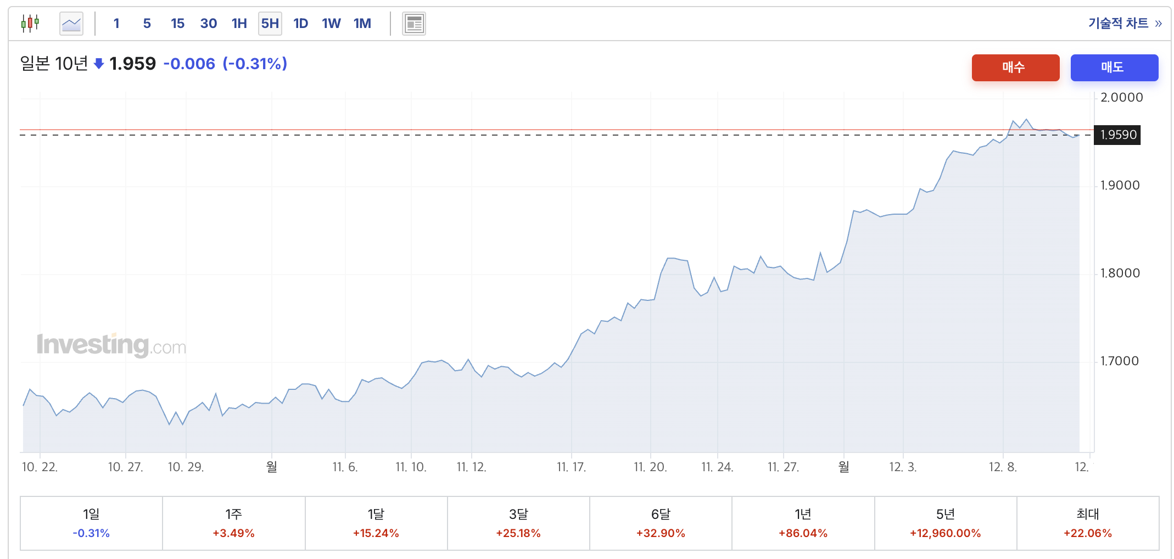Open the news overlay icon in toolbar
The height and width of the screenshot is (559, 1174).
(x=414, y=24)
